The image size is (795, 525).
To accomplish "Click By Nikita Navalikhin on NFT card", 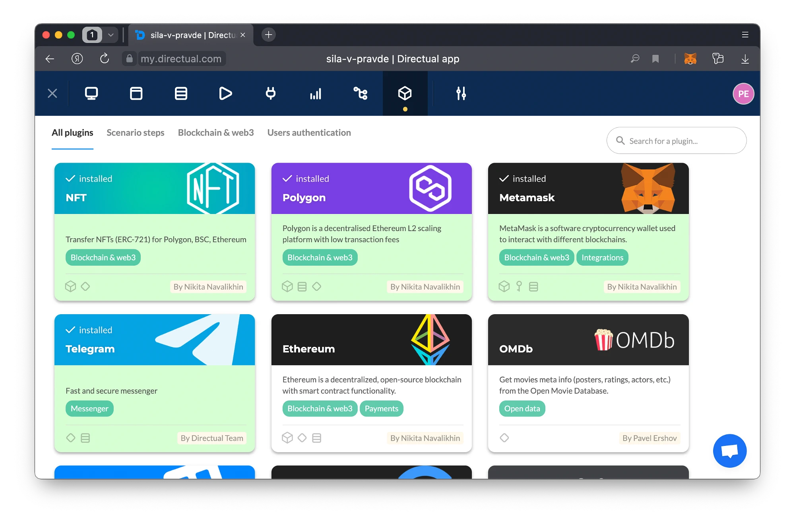I will pyautogui.click(x=208, y=287).
